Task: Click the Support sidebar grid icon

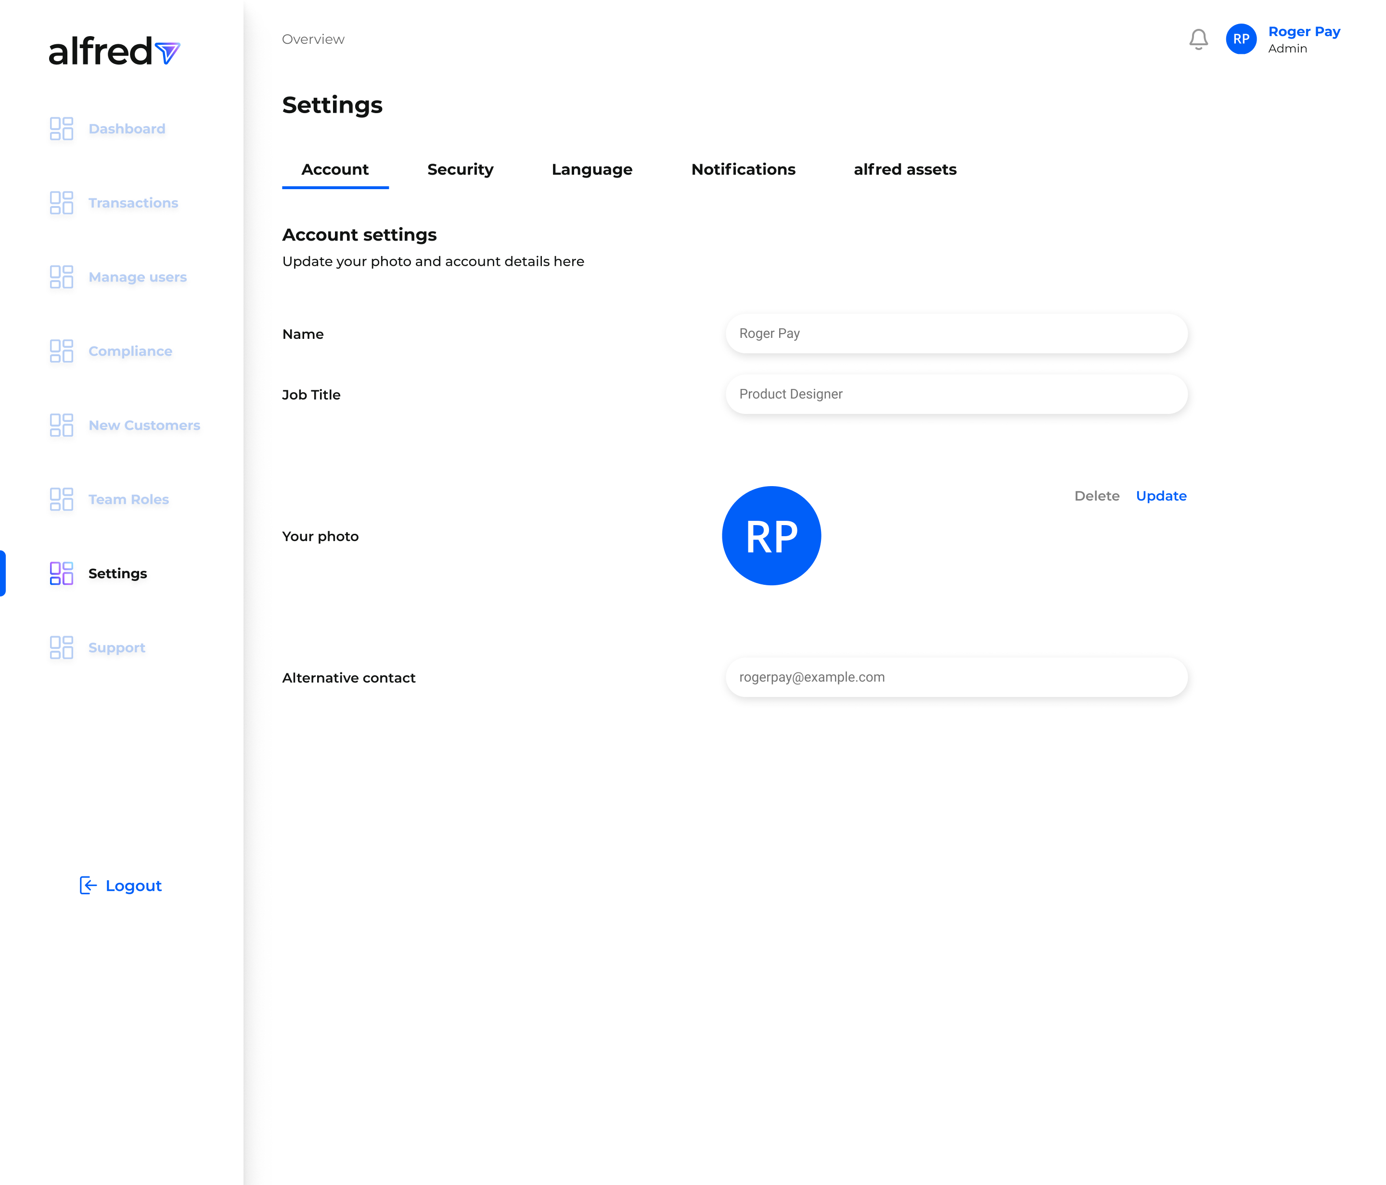Action: (x=62, y=647)
